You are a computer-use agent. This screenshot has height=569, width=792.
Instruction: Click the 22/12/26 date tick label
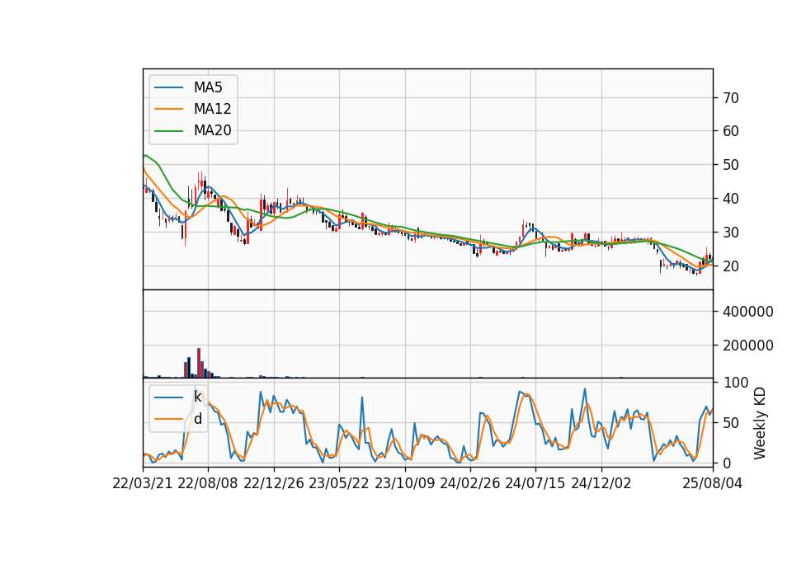pos(274,484)
